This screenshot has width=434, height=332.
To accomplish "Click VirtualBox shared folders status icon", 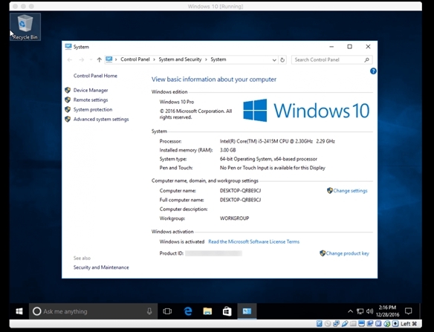I will [x=353, y=323].
